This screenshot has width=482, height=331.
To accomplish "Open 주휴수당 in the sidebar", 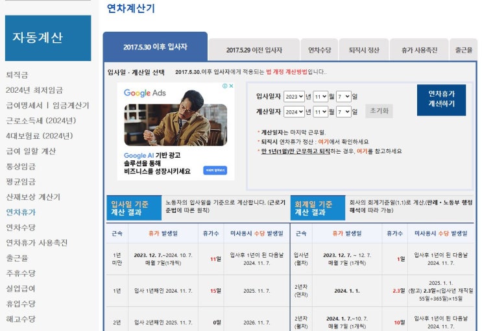I will 21,273.
